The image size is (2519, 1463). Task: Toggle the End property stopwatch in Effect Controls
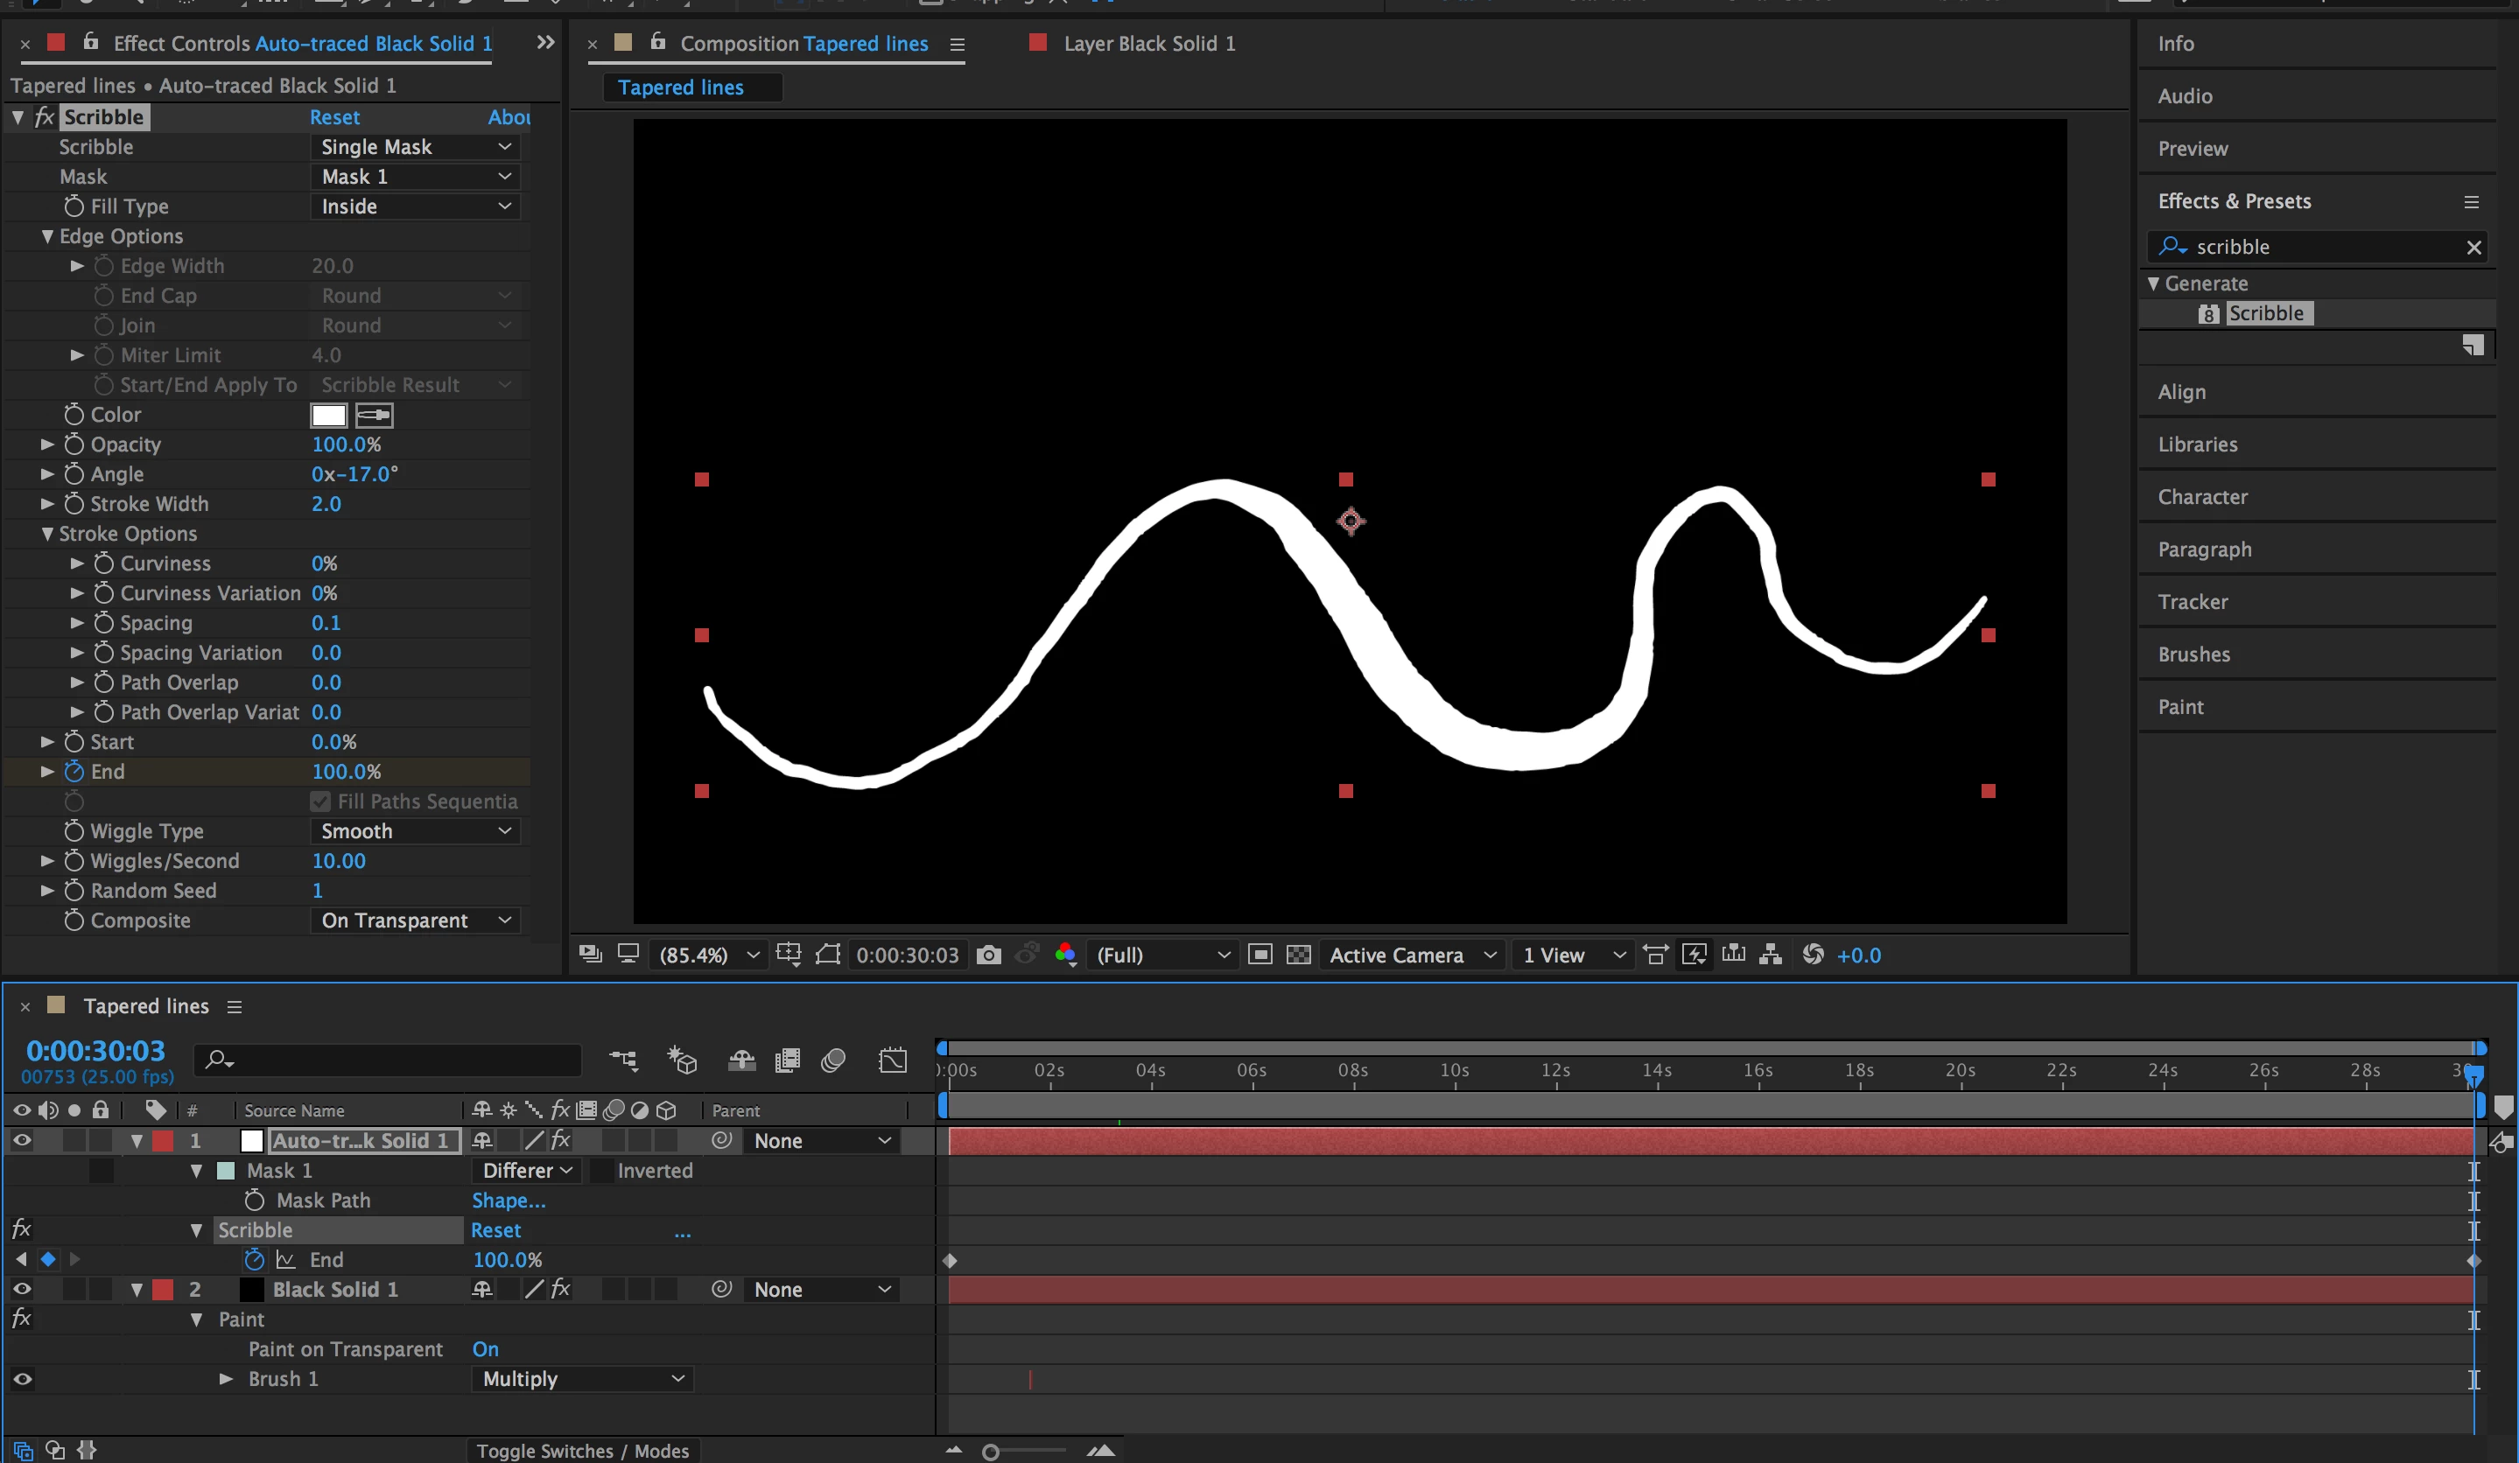(x=74, y=772)
